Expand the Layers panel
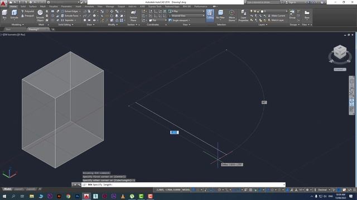This screenshot has width=357, height=200. [x=263, y=24]
